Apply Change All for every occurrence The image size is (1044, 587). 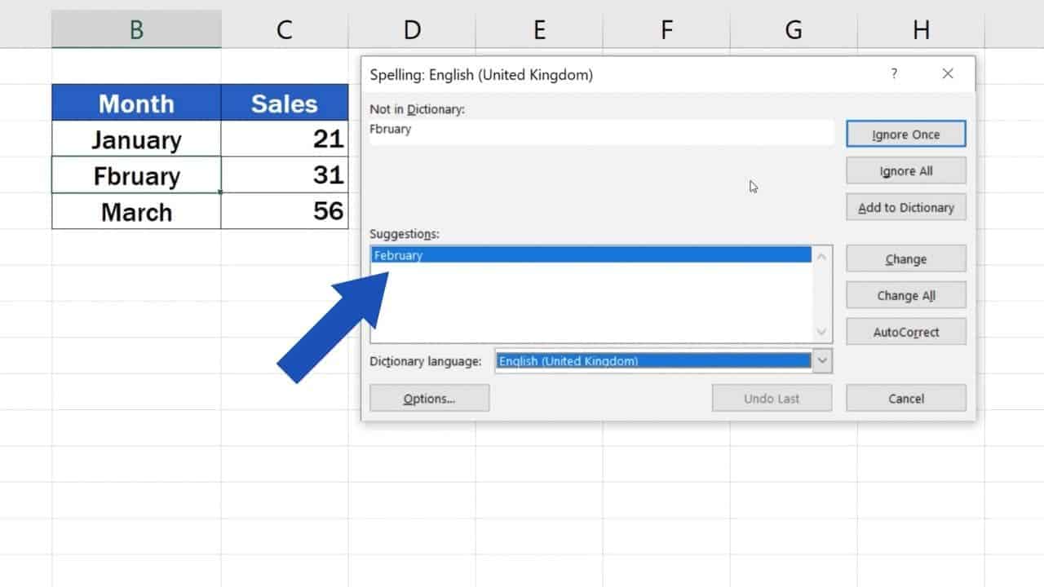pos(905,295)
